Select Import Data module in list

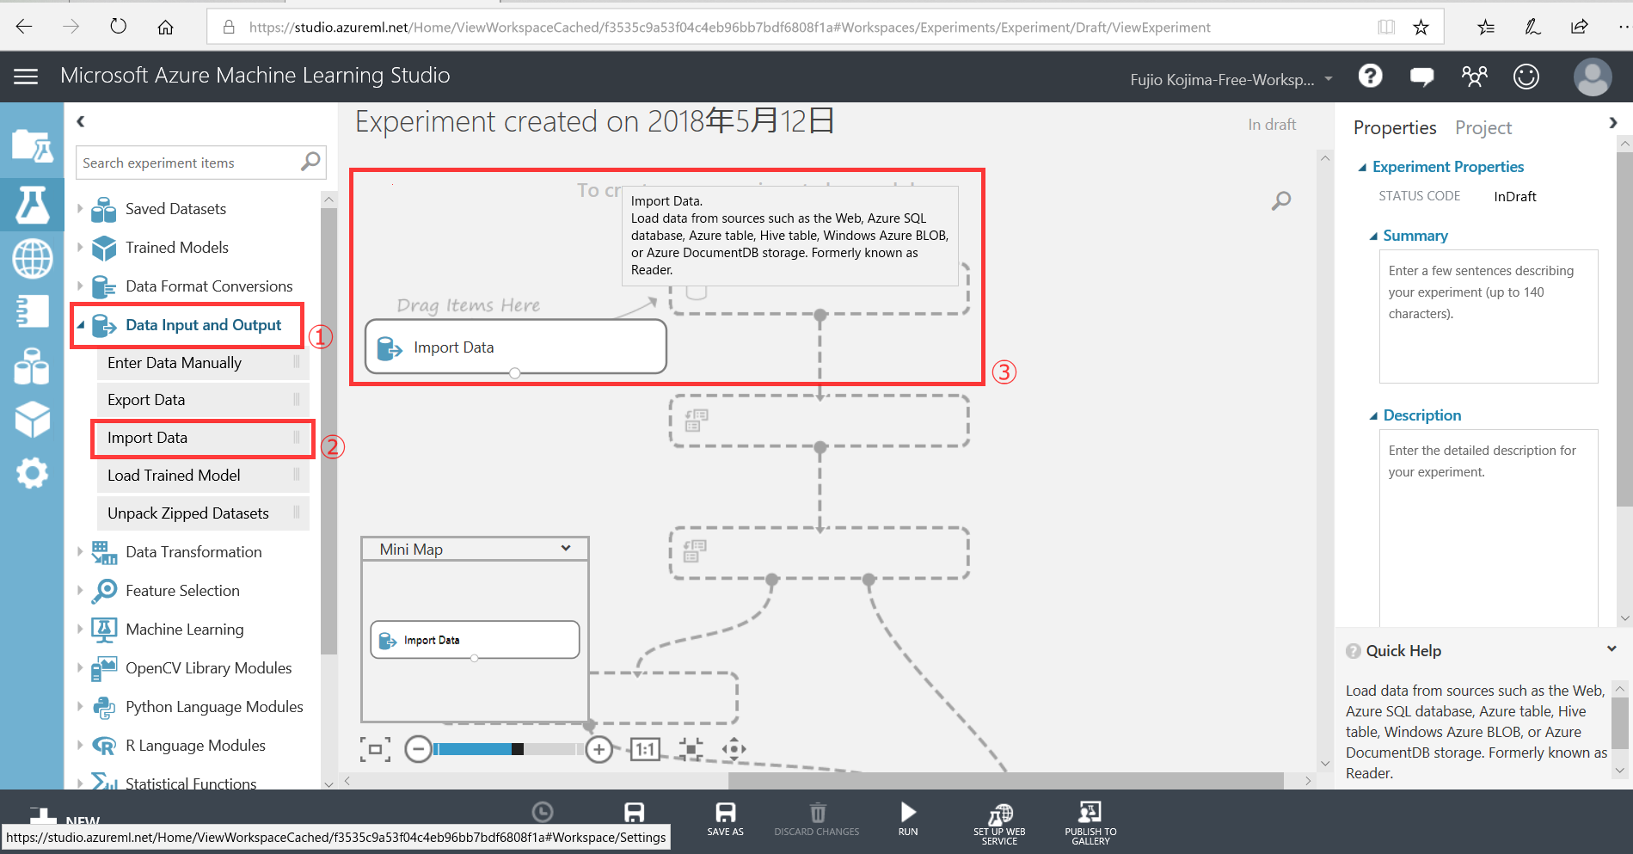click(203, 438)
